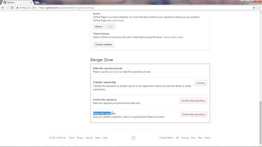Viewport: 262px width, 147px height.
Task: Open the Chrome three-dot menu
Action: (x=259, y=8)
